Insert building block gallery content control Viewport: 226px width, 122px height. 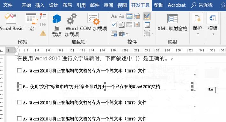tap(137, 16)
